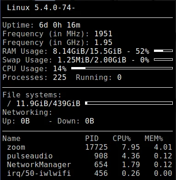
Task: Click the RAM percentage 52%
Action: pyautogui.click(x=142, y=51)
